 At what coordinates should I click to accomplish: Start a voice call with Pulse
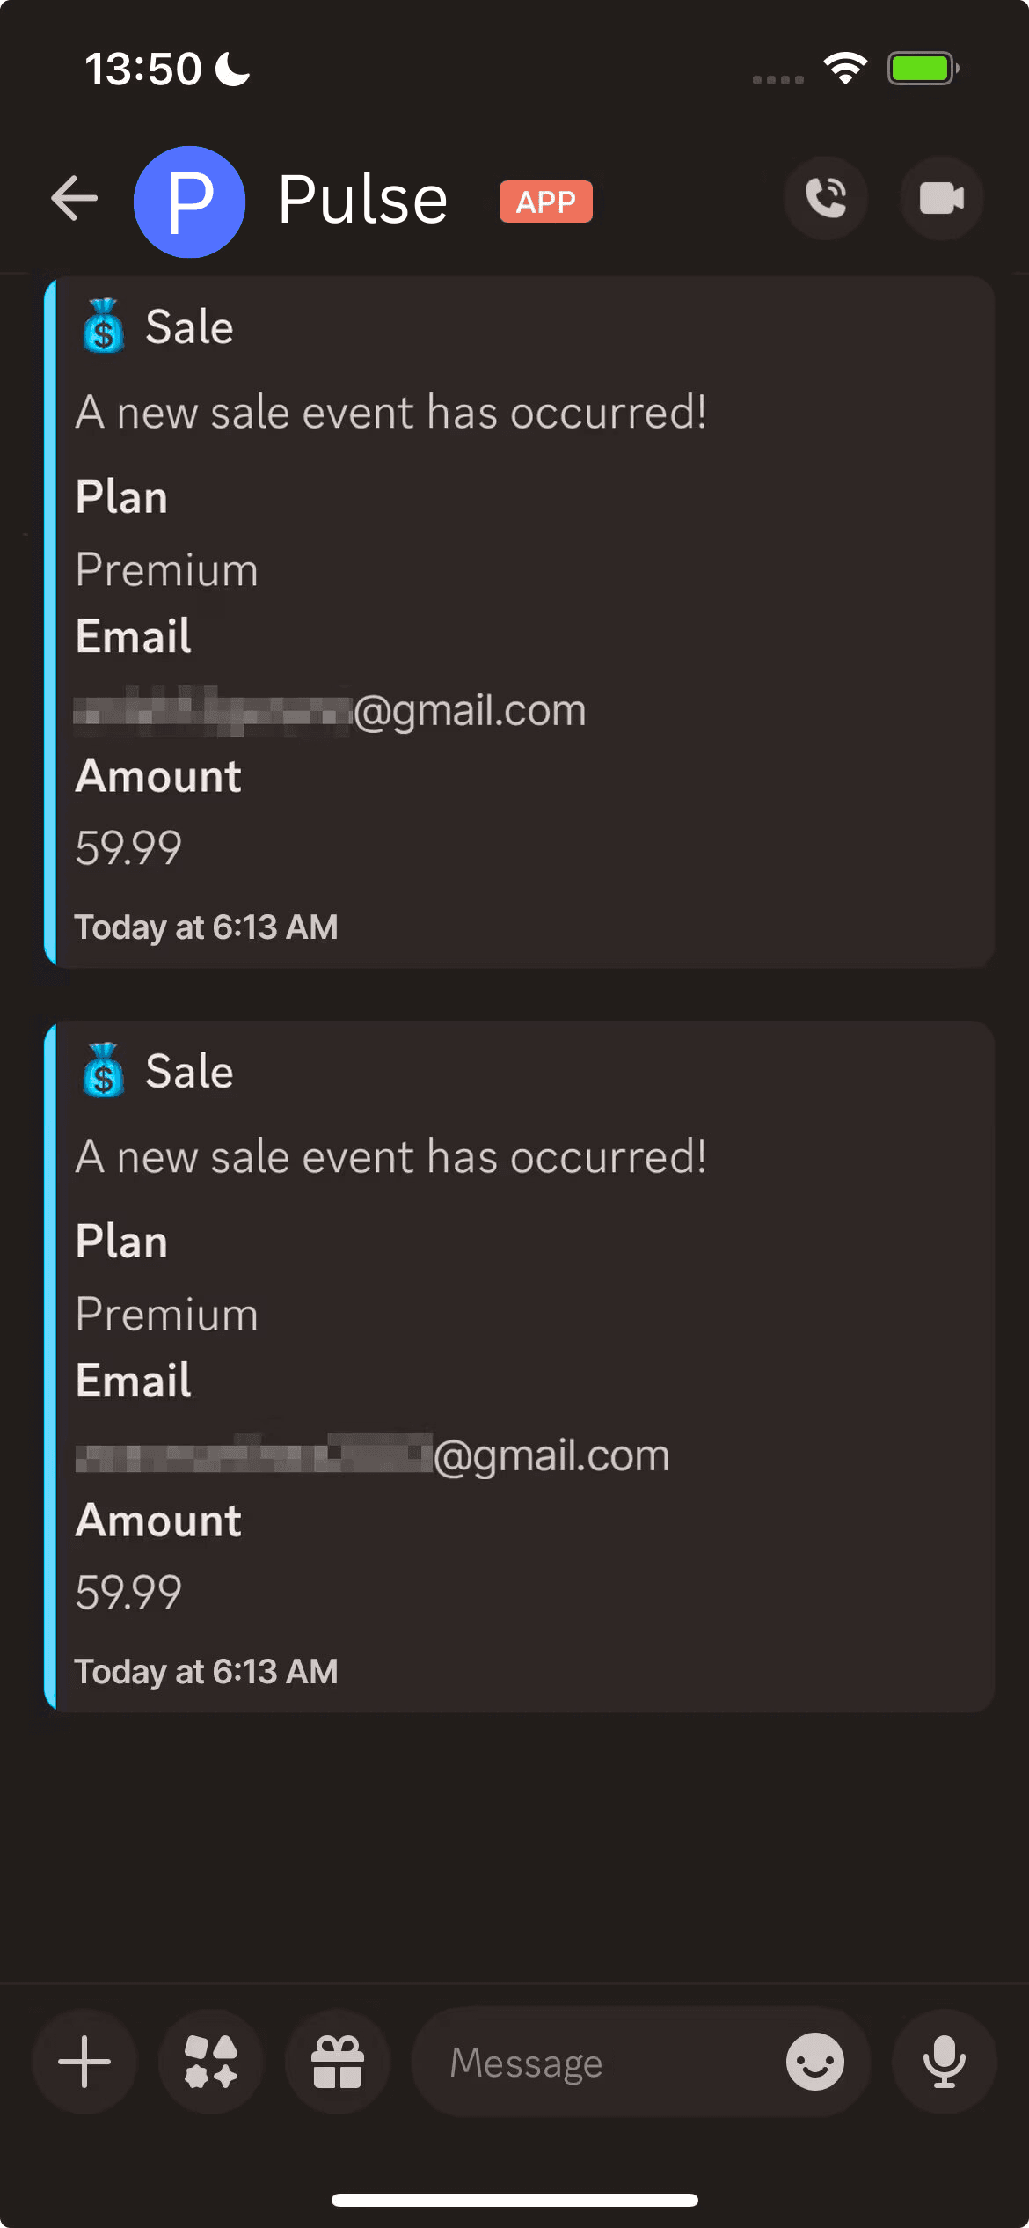pos(826,198)
